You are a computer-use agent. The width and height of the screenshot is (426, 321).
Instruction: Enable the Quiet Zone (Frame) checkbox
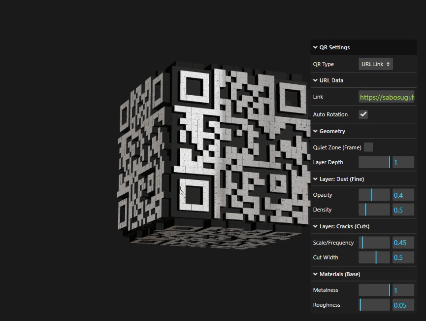368,147
